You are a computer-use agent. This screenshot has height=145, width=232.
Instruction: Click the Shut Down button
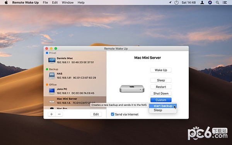coord(161,93)
